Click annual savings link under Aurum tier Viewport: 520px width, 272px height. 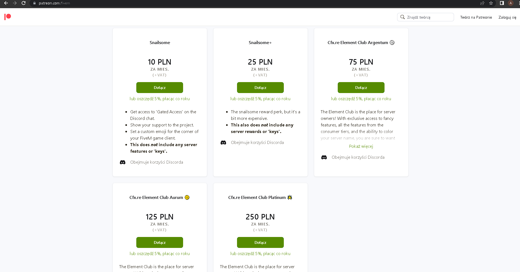(x=160, y=254)
